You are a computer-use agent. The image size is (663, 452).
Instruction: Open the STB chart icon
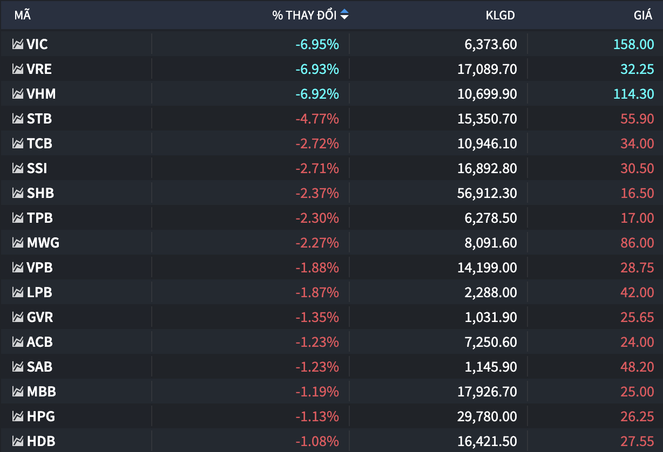18,119
